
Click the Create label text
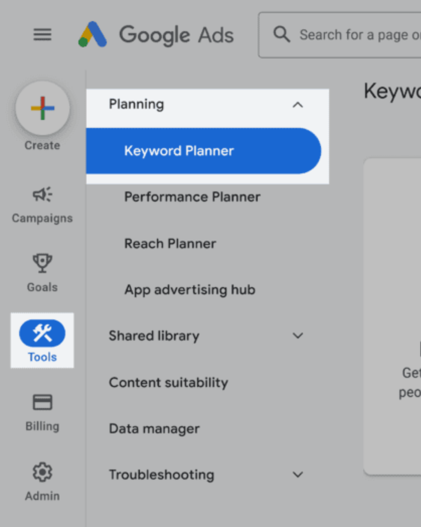click(42, 146)
